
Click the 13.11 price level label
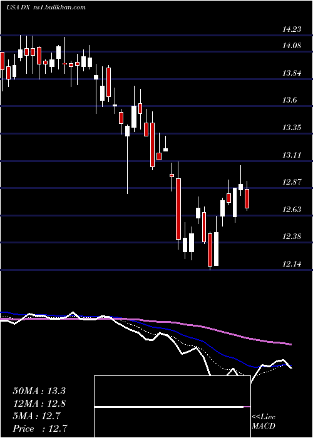point(292,155)
